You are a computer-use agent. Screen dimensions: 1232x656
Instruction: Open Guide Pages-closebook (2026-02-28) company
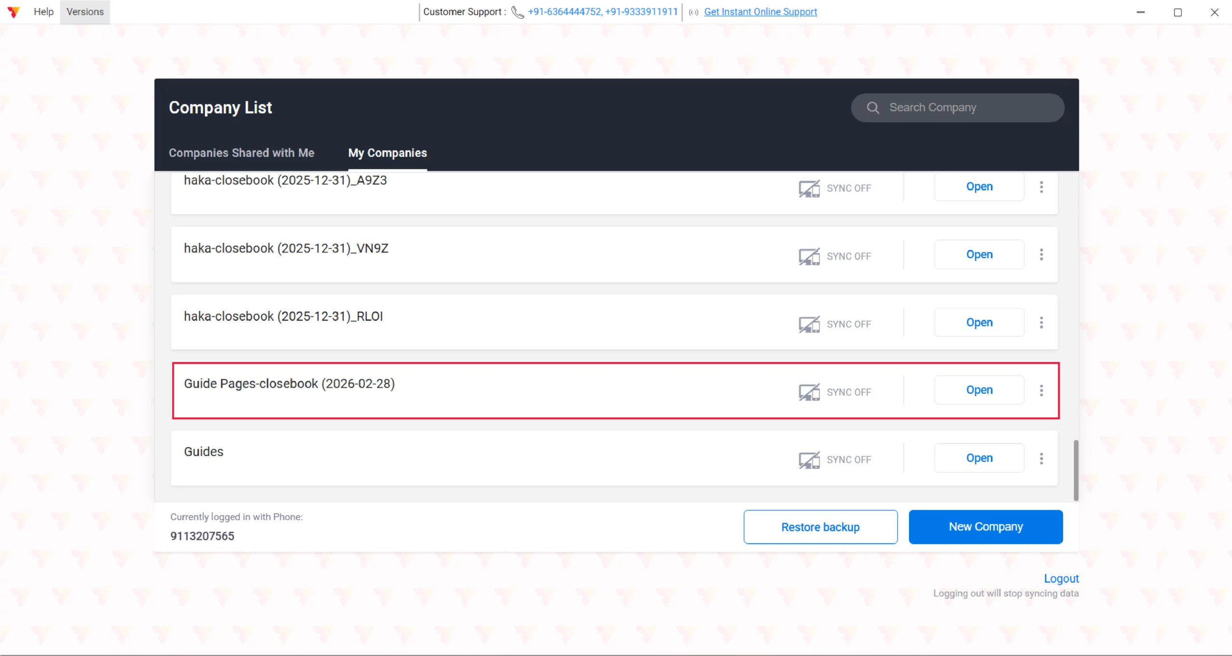tap(979, 390)
